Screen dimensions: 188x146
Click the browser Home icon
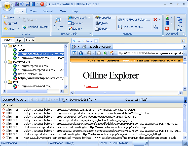tap(112, 53)
